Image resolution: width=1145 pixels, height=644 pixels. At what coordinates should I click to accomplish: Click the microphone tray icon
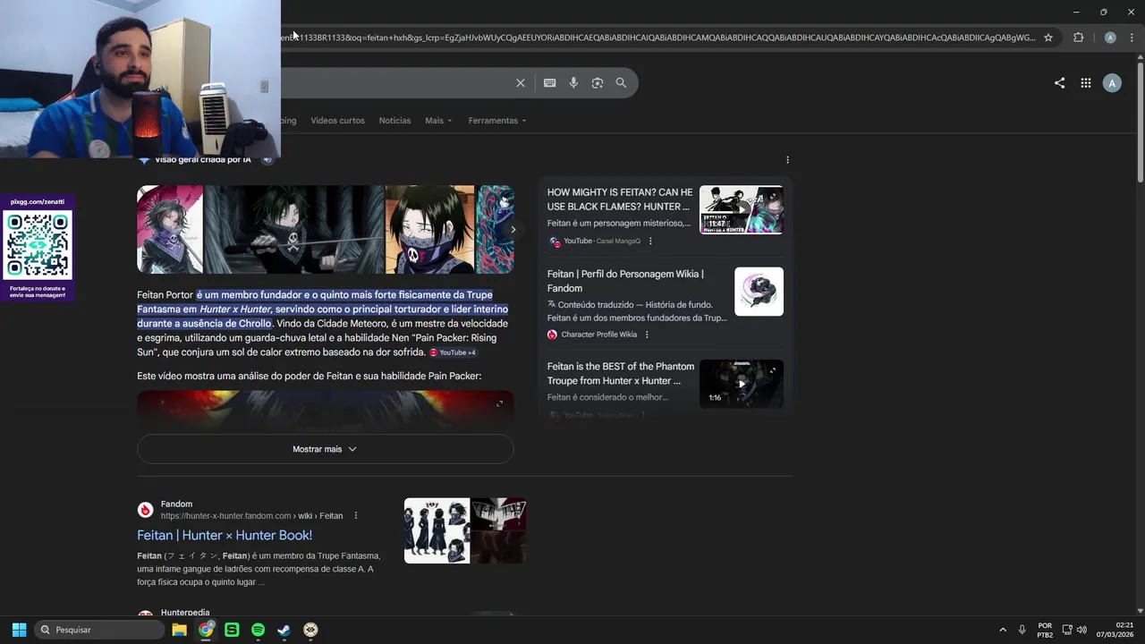pos(1022,630)
